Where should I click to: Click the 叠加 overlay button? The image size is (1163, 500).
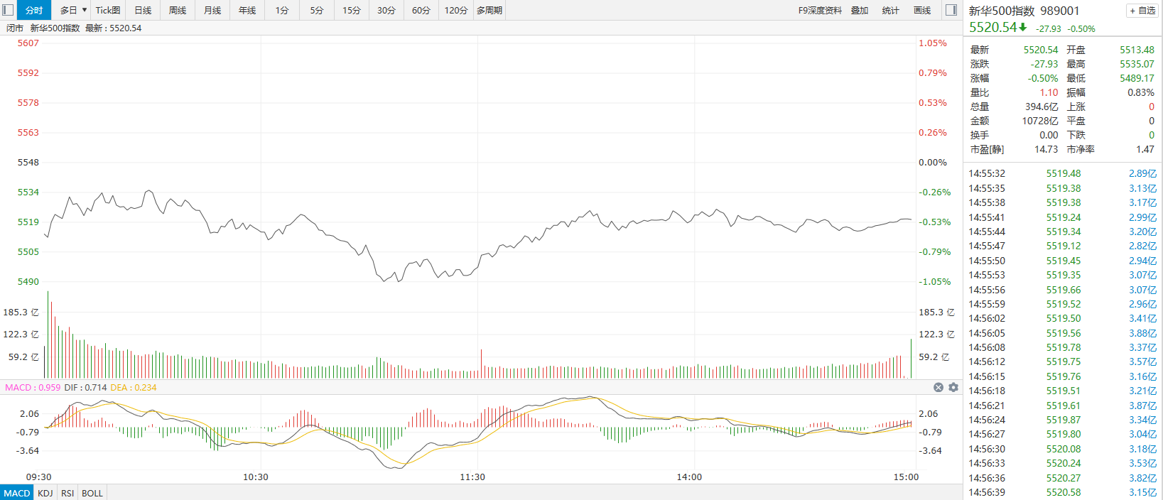(x=860, y=10)
